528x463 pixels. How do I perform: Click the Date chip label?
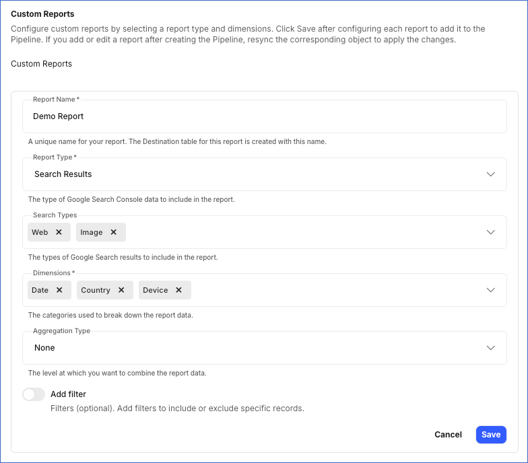pyautogui.click(x=40, y=290)
